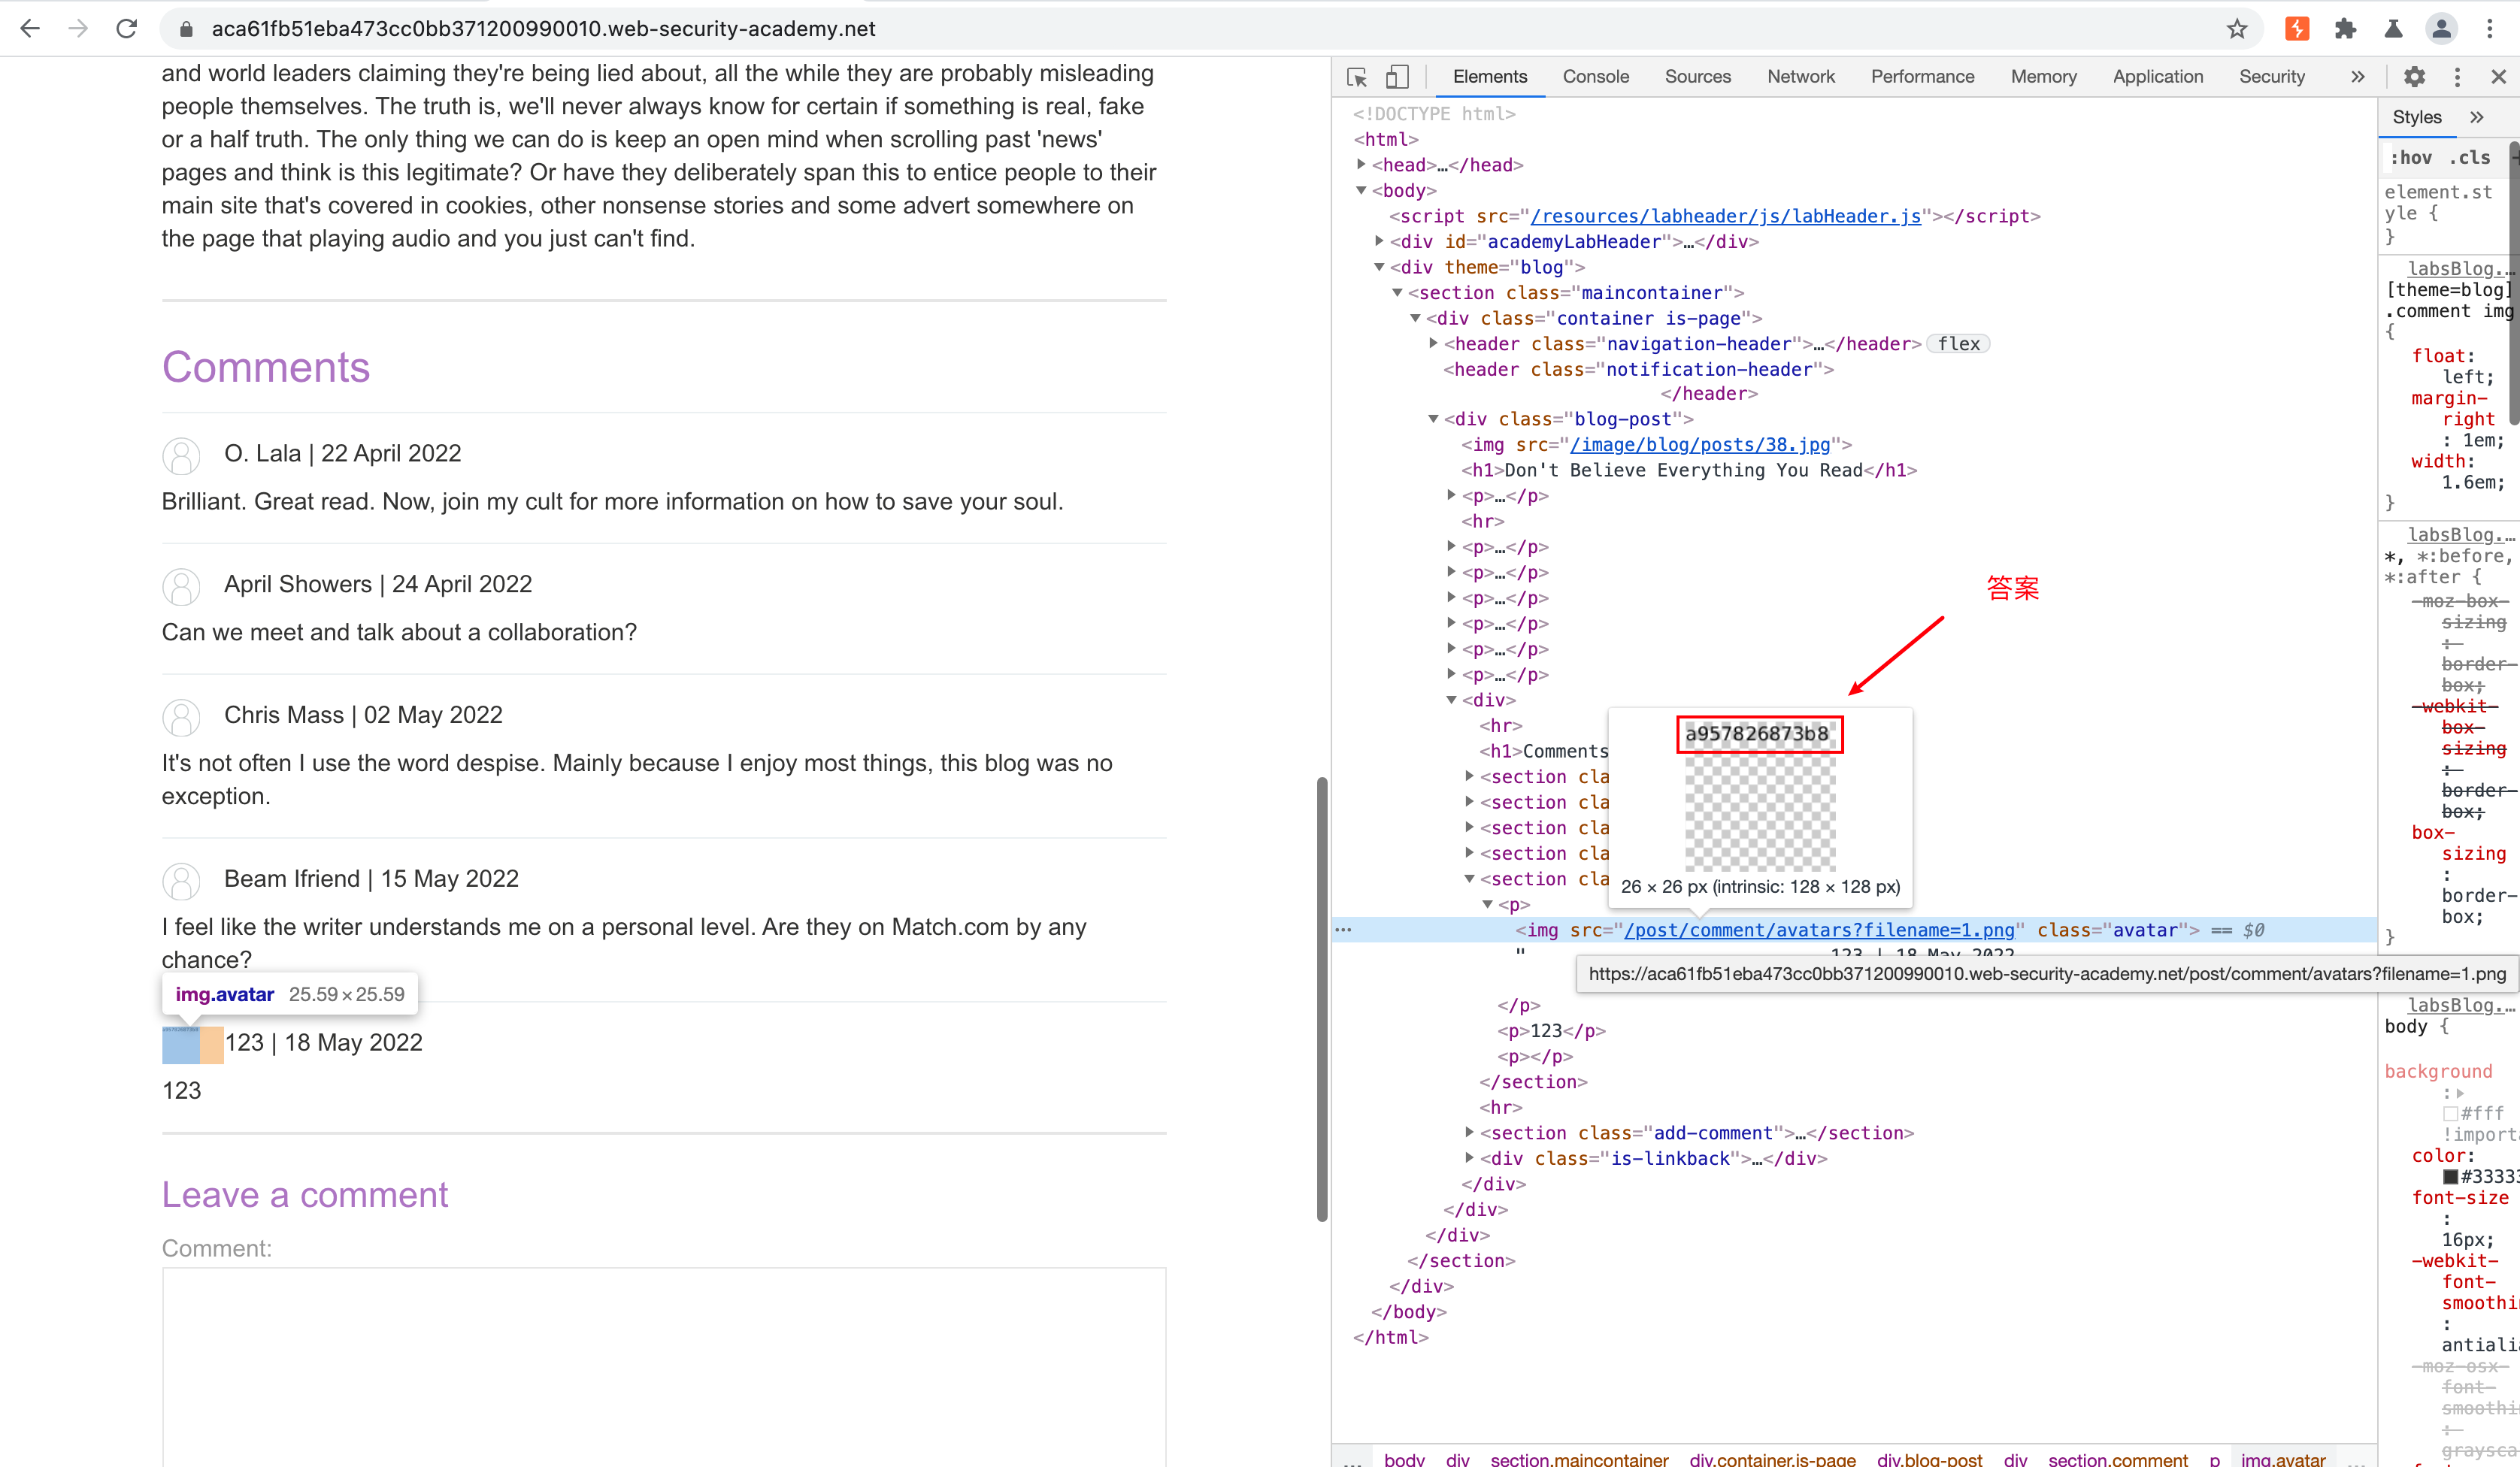The image size is (2520, 1467).
Task: Toggle .cls class editor
Action: pyautogui.click(x=2469, y=157)
